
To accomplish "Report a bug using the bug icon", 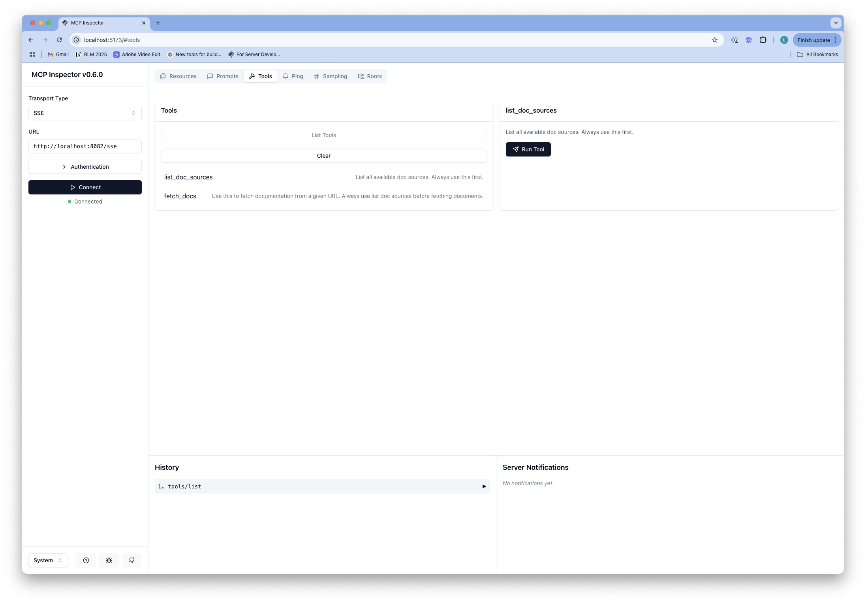I will 109,560.
